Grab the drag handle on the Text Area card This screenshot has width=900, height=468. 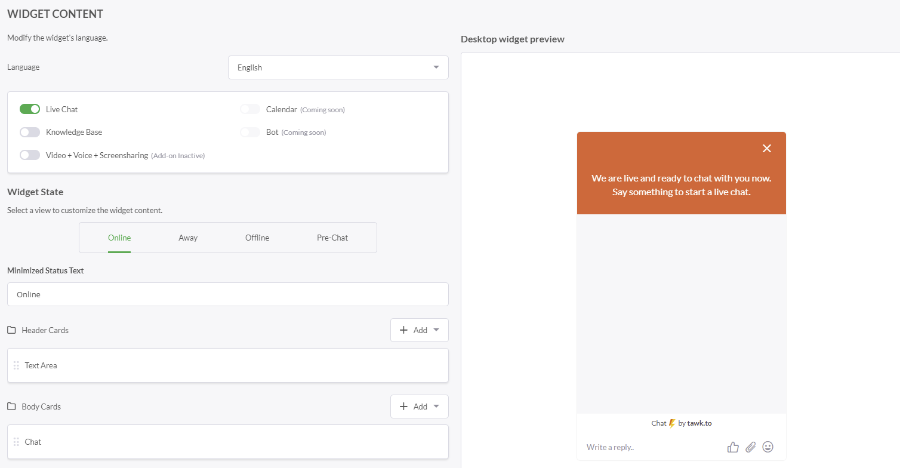[16, 365]
